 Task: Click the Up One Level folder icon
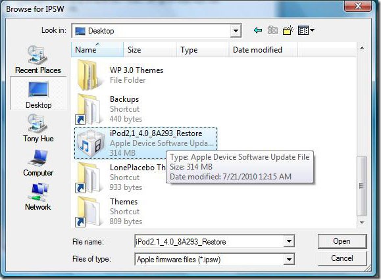tap(272, 30)
